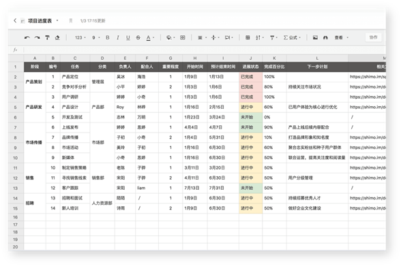This screenshot has height=266, width=401.
Task: Open the 公式 formula menu
Action: 292,37
